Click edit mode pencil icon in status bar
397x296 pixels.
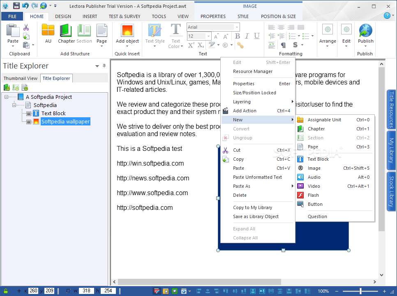pos(157,291)
